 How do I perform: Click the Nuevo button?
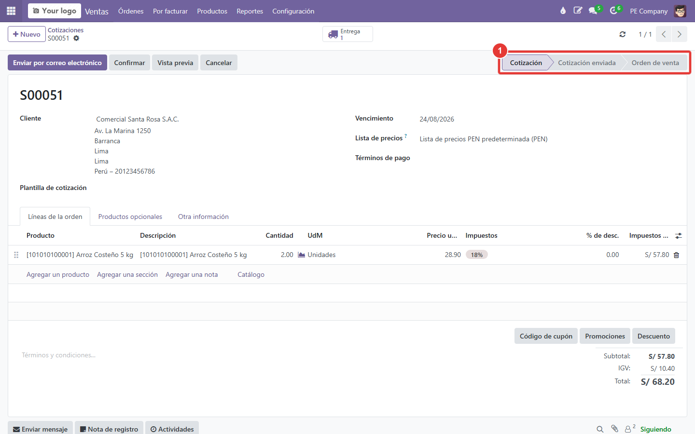click(27, 34)
